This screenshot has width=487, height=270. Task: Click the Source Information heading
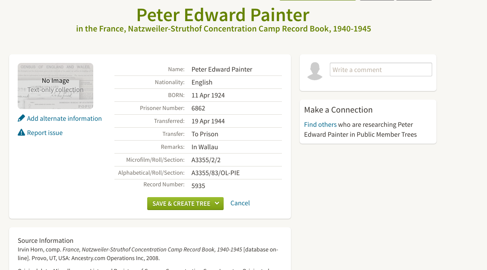pyautogui.click(x=45, y=241)
